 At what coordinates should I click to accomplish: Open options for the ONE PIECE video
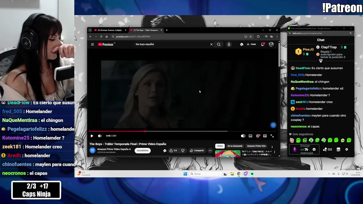pos(274,152)
